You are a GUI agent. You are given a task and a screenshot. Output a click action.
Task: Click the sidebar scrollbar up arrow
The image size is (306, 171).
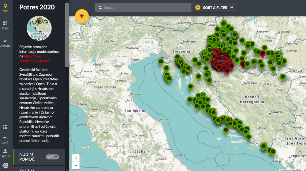pyautogui.click(x=67, y=1)
